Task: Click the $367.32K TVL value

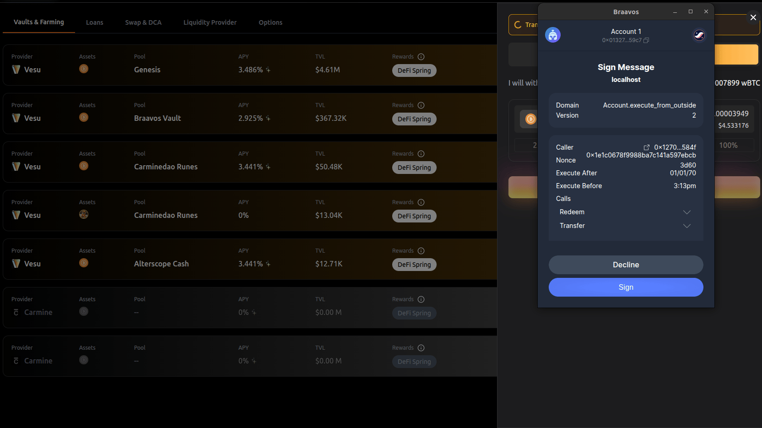Action: tap(331, 118)
